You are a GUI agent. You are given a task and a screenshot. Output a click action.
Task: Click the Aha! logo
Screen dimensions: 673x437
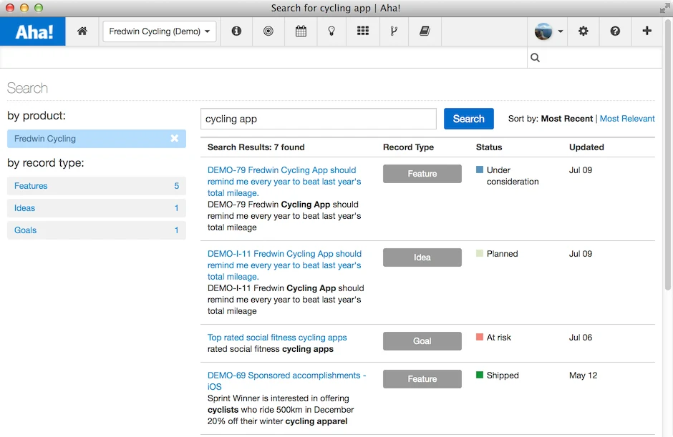pyautogui.click(x=33, y=31)
